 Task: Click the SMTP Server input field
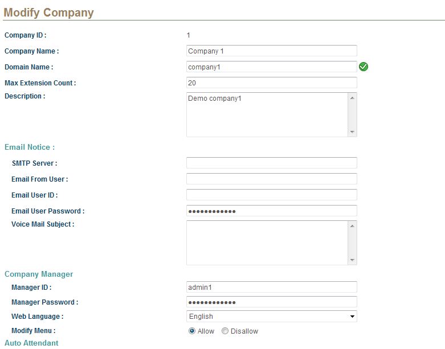point(272,163)
